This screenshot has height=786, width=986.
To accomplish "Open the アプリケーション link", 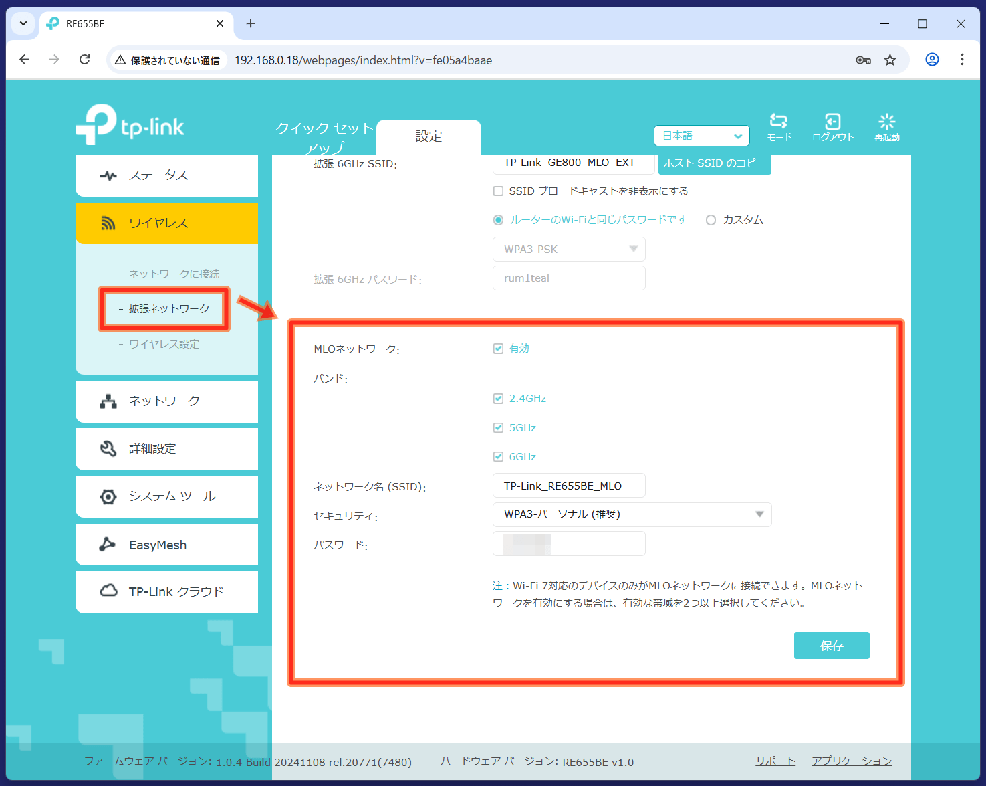I will pyautogui.click(x=852, y=761).
